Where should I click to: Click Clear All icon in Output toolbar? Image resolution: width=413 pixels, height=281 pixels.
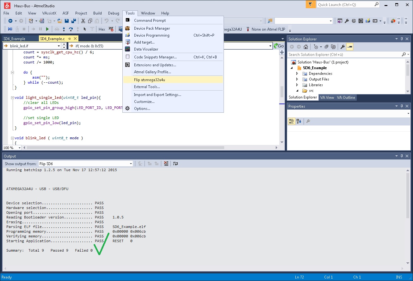coord(166,164)
